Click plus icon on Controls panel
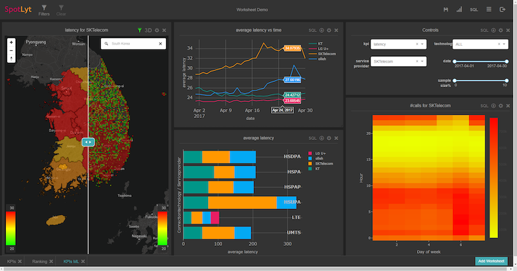 tap(493, 30)
